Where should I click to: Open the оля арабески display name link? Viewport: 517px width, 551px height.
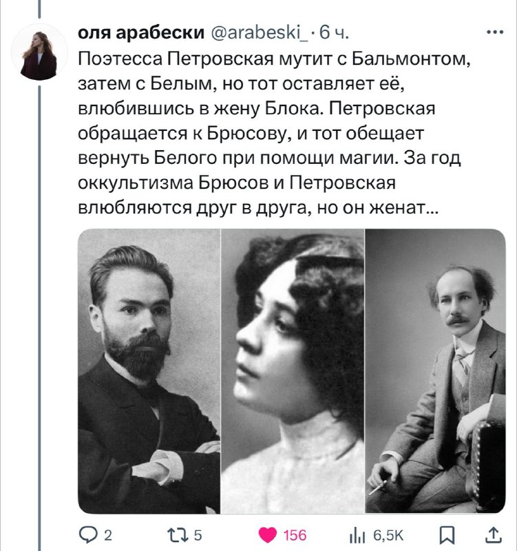pos(141,32)
